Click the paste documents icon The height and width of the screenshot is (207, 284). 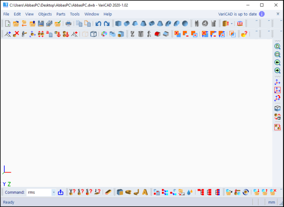click(x=87, y=24)
